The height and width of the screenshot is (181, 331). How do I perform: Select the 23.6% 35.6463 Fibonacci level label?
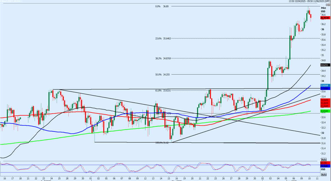163,38
